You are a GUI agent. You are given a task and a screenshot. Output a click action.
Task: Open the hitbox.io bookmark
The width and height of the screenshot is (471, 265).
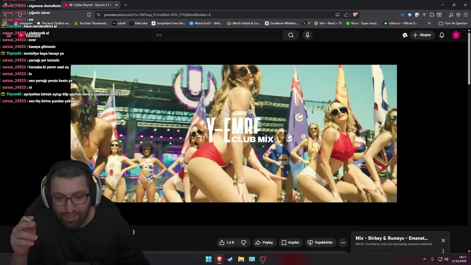400,23
